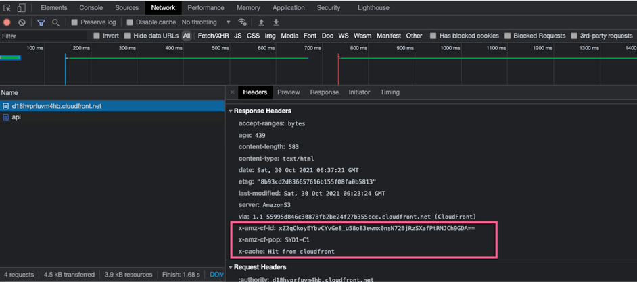Viewport: 637px width, 282px height.
Task: Click 'Hit from cloudfront' header value
Action: point(301,251)
